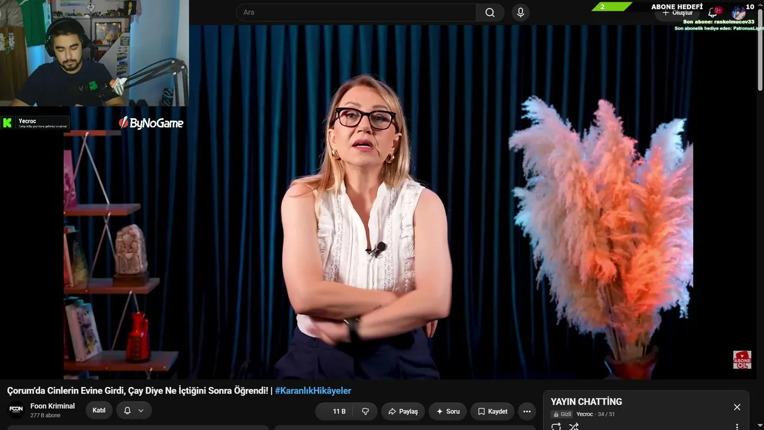This screenshot has height=430, width=764.
Task: Click the ABONE HEDEFİ overlay text
Action: 677,7
